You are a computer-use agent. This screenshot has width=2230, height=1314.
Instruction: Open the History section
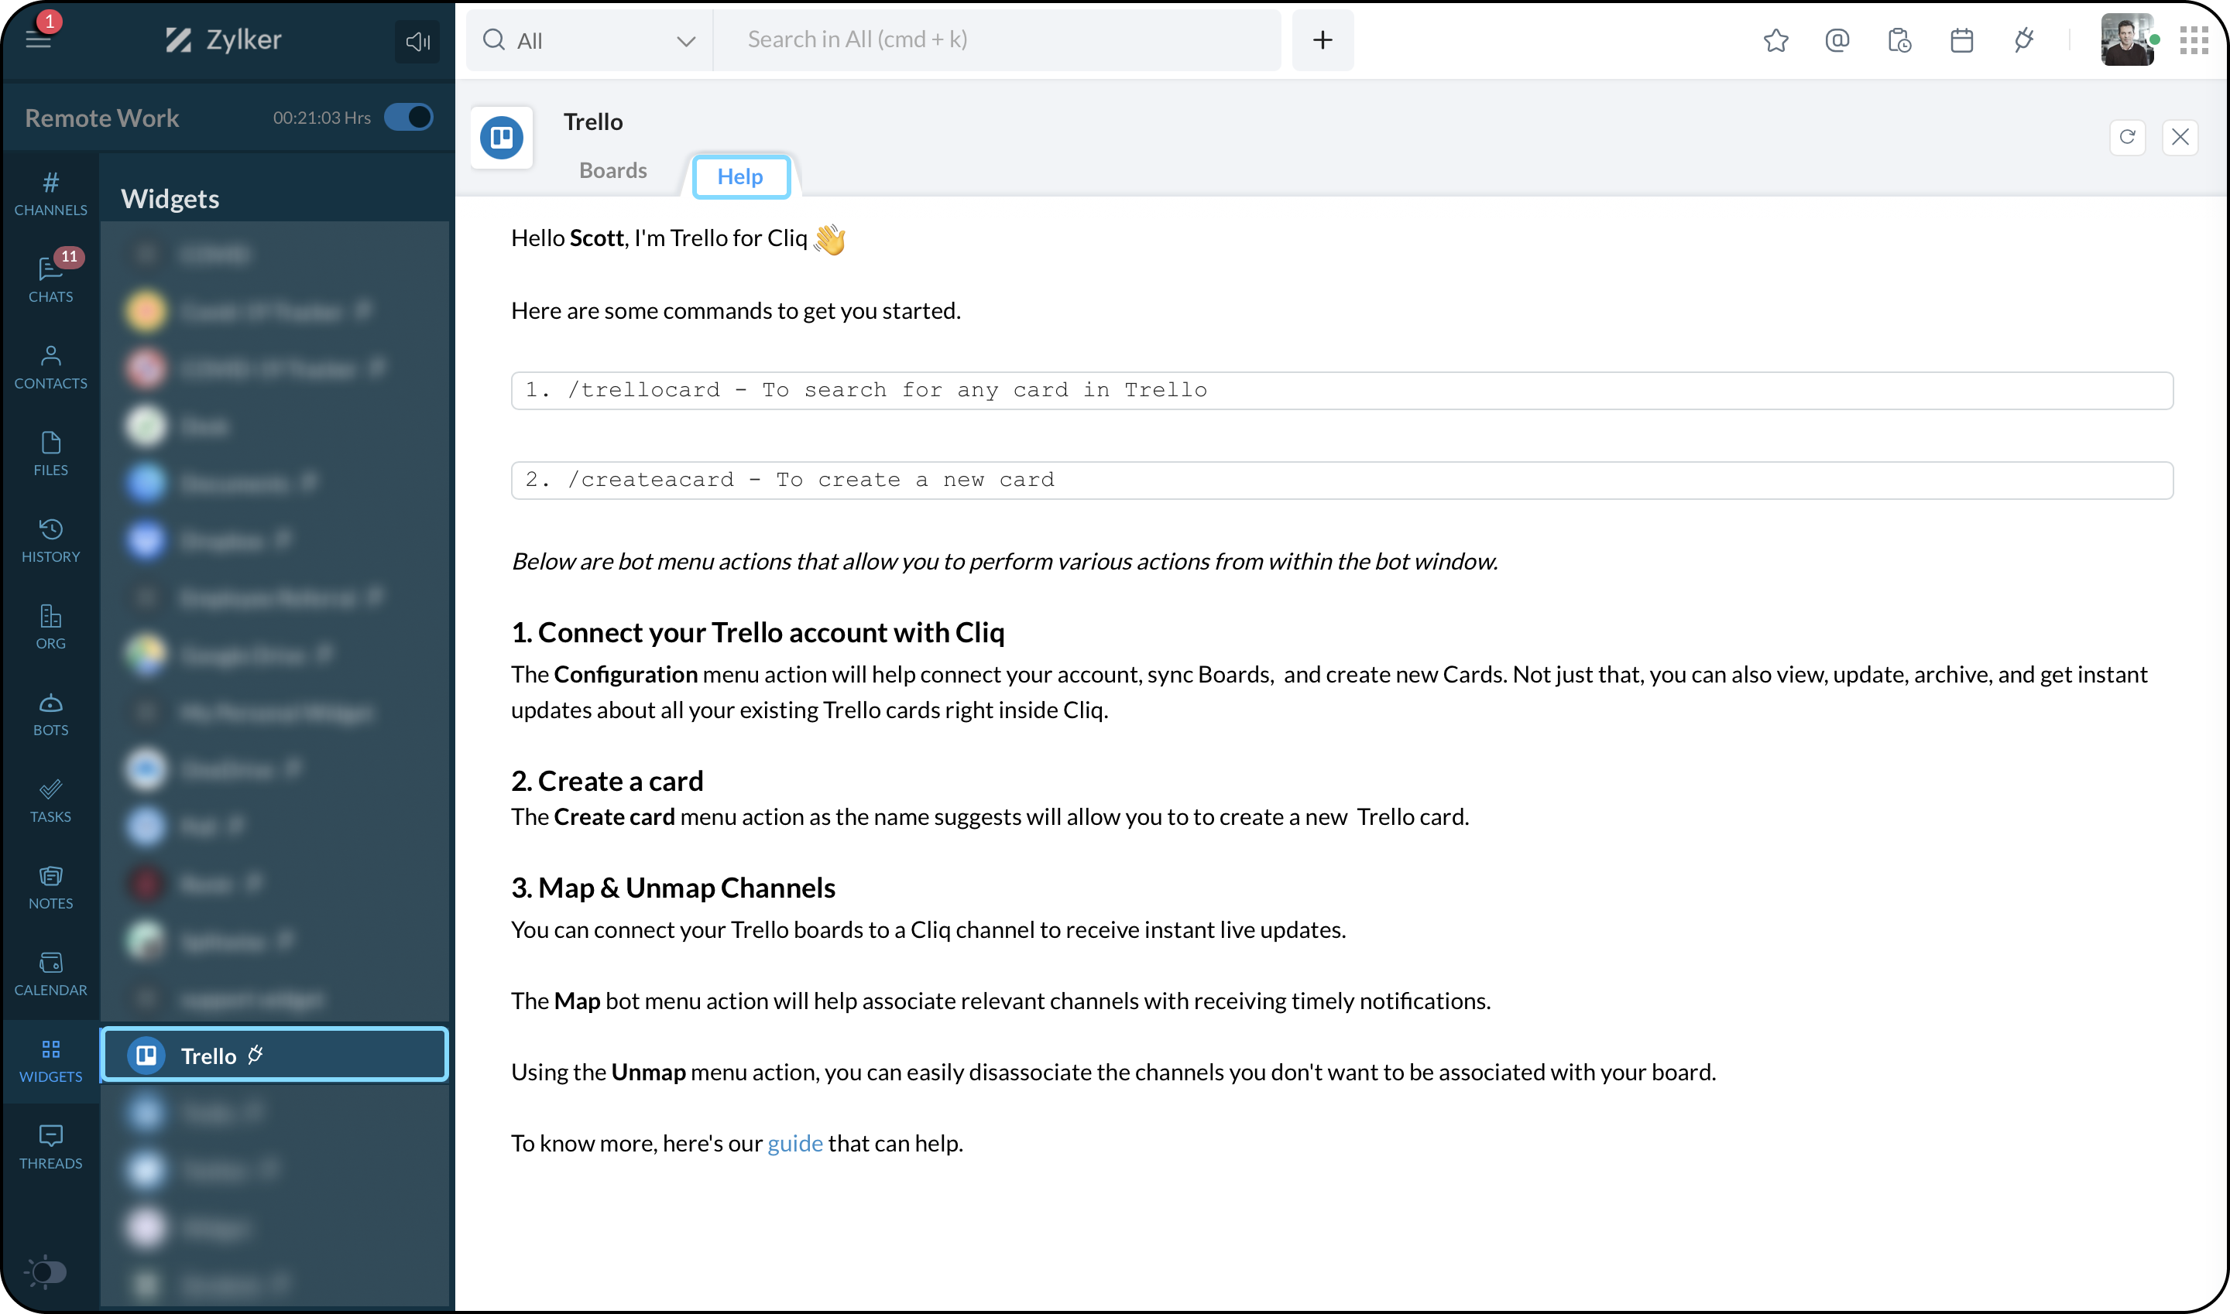50,540
